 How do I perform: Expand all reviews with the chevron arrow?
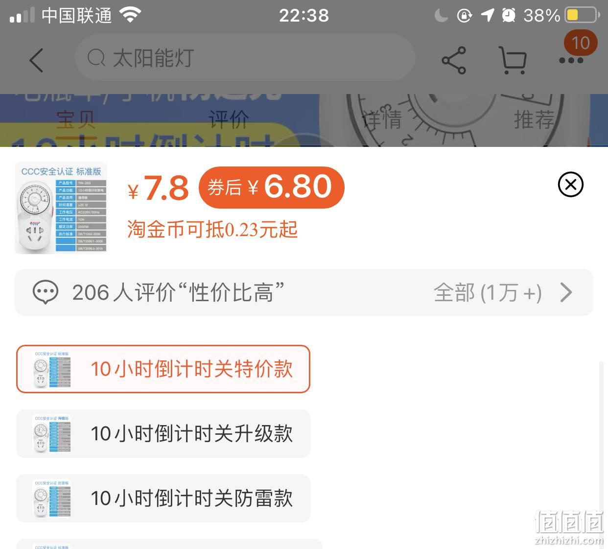(x=566, y=292)
